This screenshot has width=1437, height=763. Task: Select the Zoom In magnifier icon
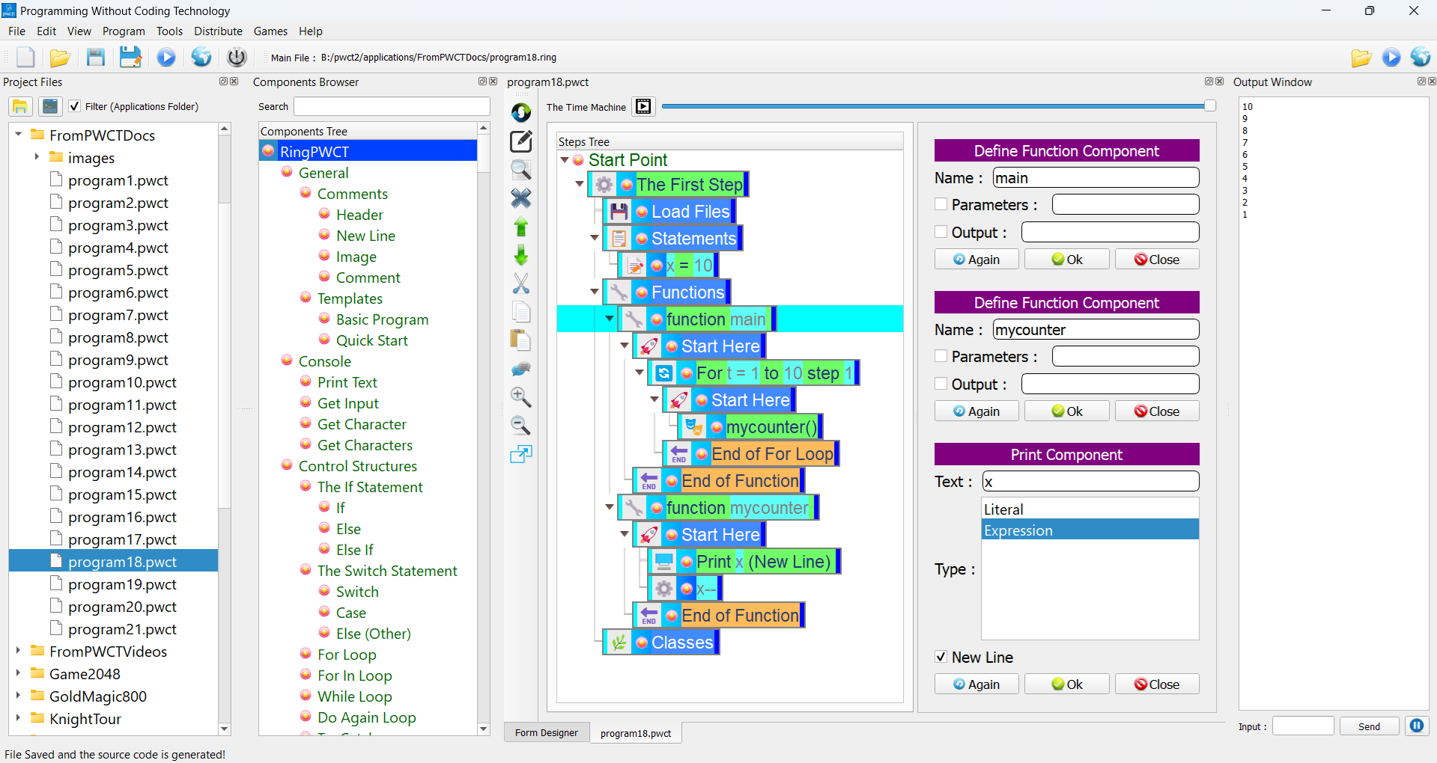(520, 397)
